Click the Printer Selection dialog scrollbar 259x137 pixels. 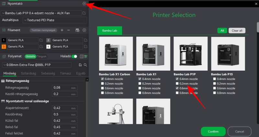coord(258,27)
